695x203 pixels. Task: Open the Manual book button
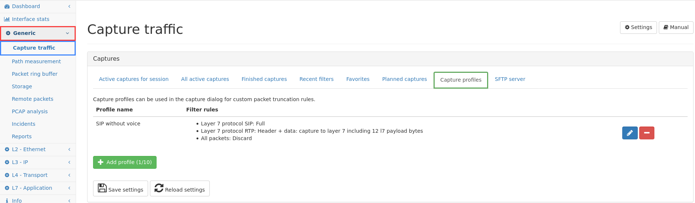click(676, 28)
